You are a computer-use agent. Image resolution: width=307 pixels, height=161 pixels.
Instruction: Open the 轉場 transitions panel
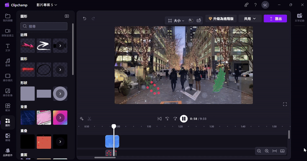[8, 137]
